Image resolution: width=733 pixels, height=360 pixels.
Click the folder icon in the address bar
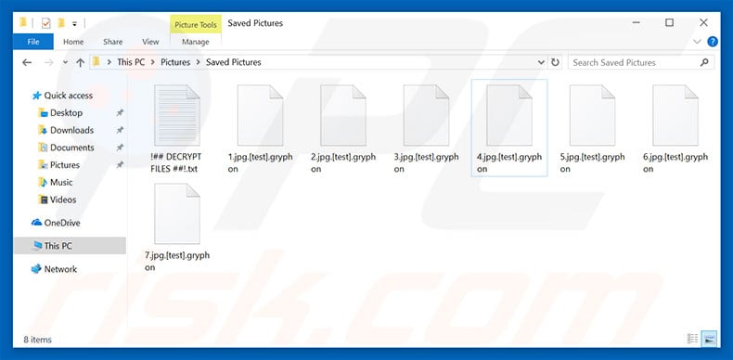pos(96,62)
